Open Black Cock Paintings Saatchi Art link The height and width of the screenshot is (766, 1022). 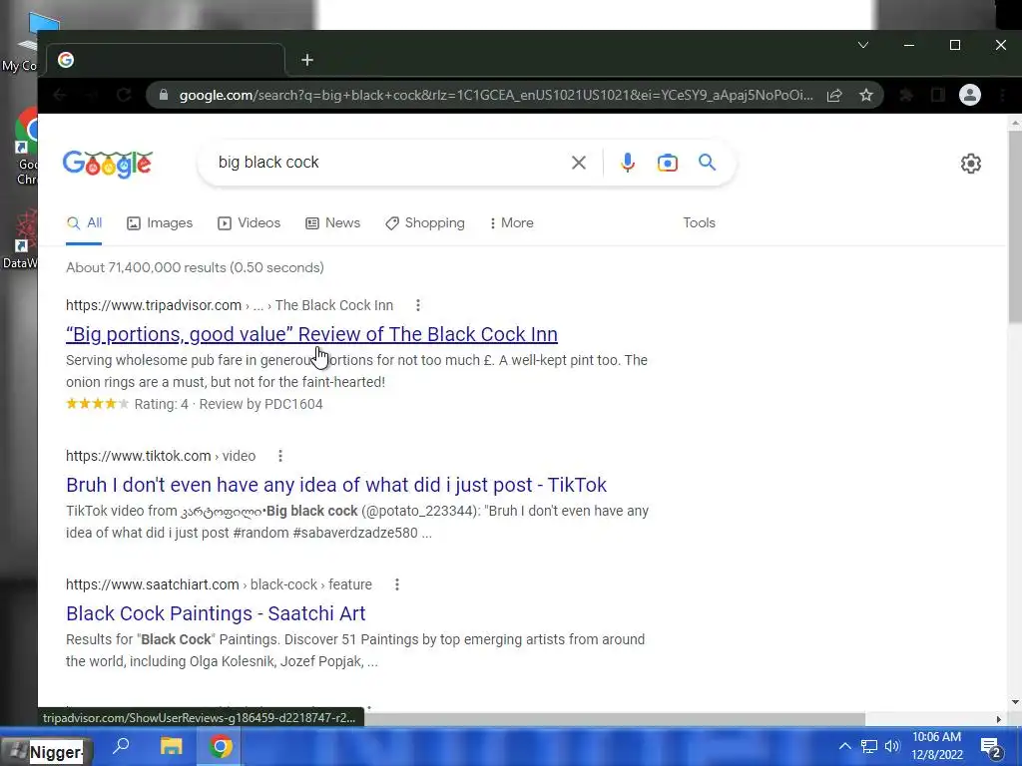coord(216,613)
